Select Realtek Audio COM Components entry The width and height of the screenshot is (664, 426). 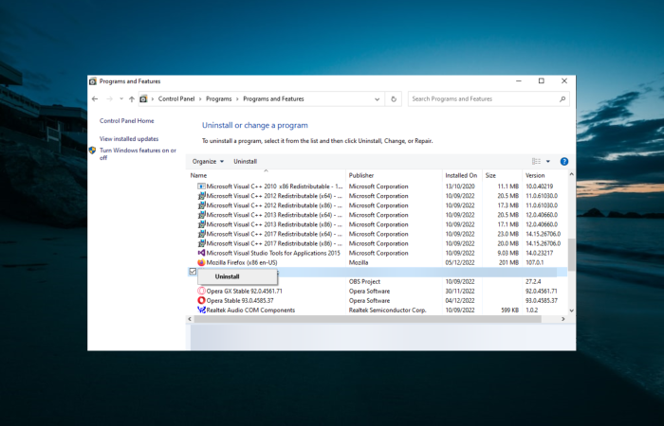[x=377, y=311]
